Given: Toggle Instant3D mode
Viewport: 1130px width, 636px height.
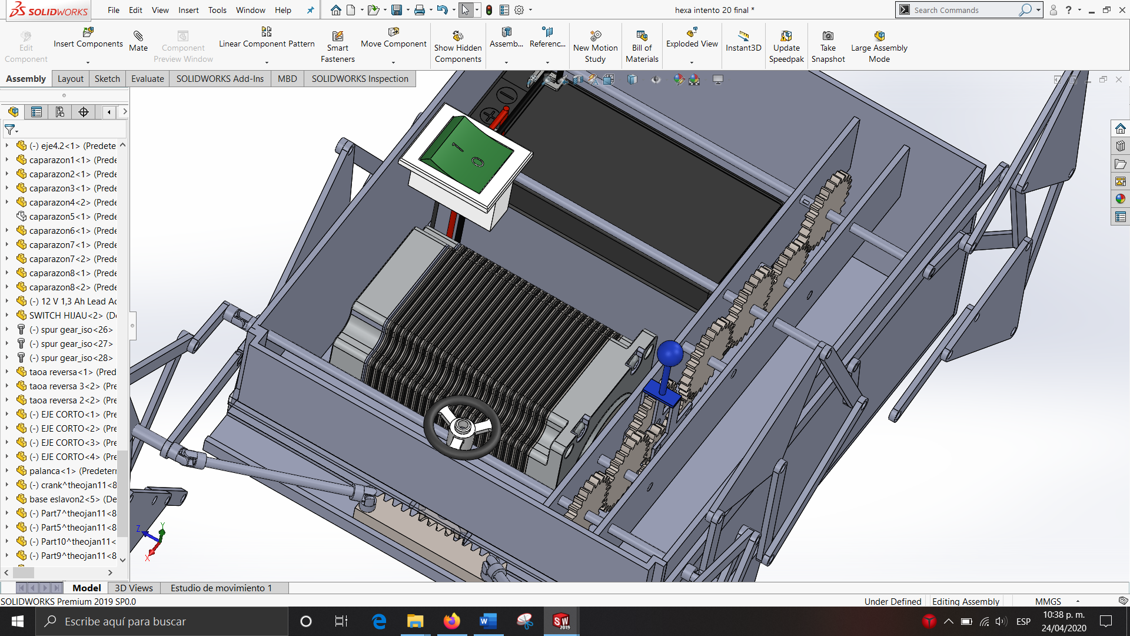Looking at the screenshot, I should click(x=743, y=41).
